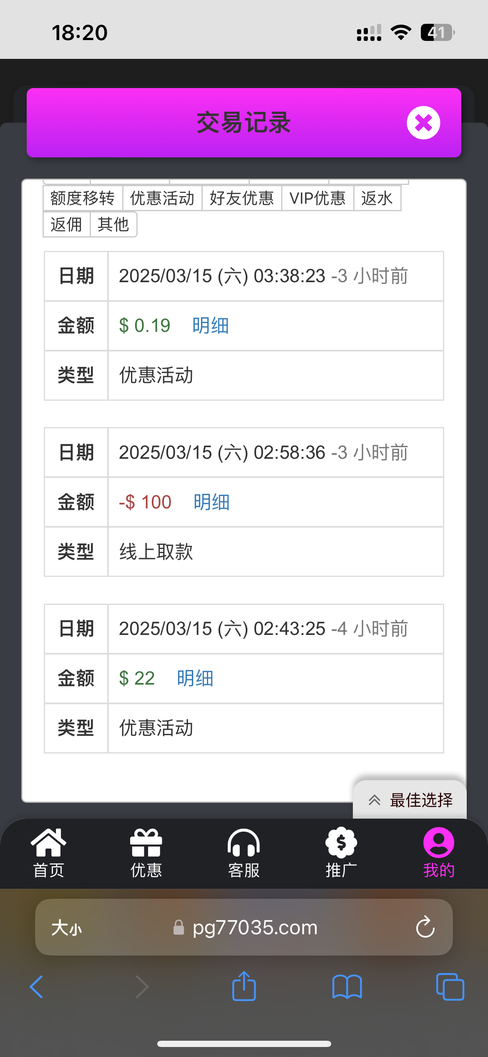Expand the 最佳选择 panel
Image resolution: width=488 pixels, height=1057 pixels.
[x=410, y=800]
